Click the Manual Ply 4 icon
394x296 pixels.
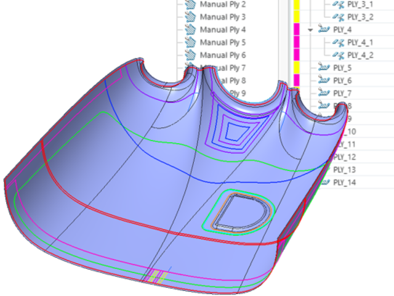tap(190, 30)
